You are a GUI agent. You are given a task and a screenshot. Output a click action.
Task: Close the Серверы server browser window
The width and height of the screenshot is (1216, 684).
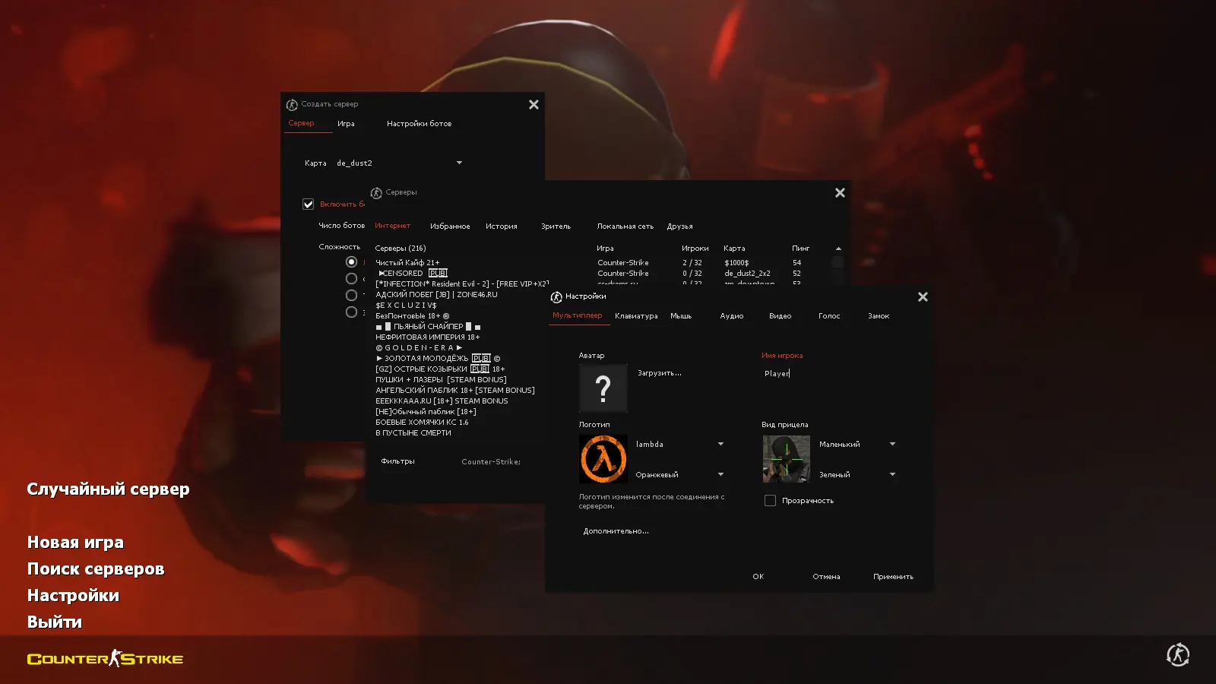[x=840, y=192]
